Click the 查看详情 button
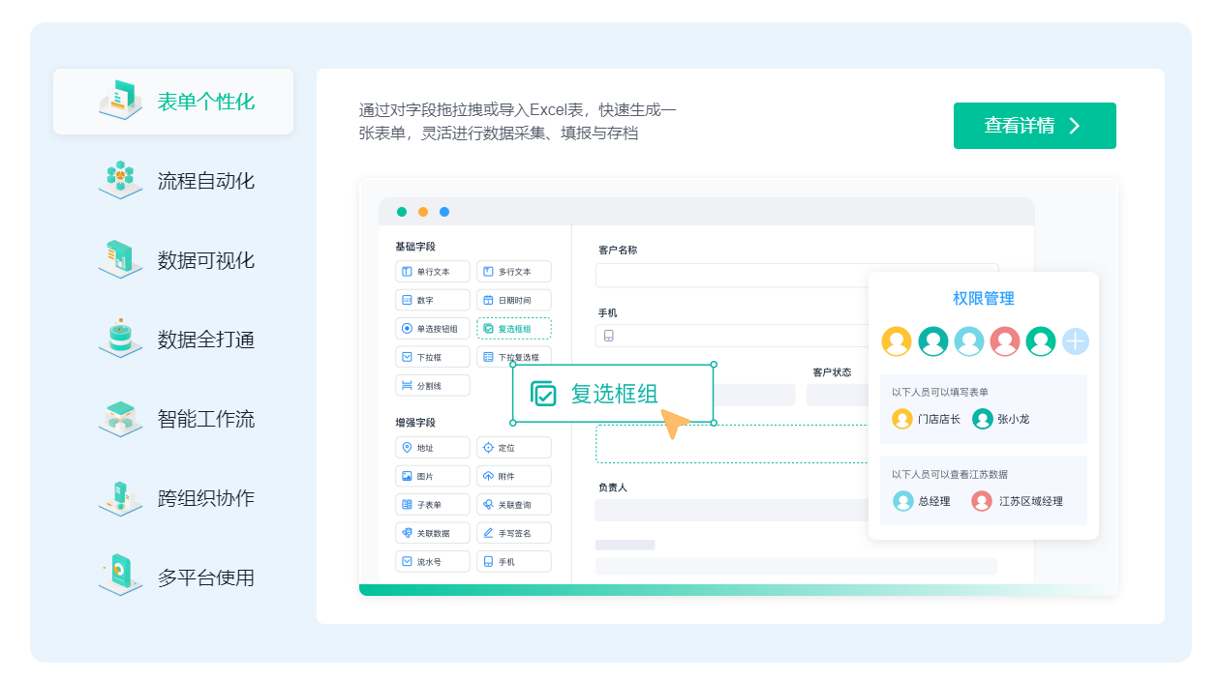The height and width of the screenshot is (680, 1220). (1034, 126)
